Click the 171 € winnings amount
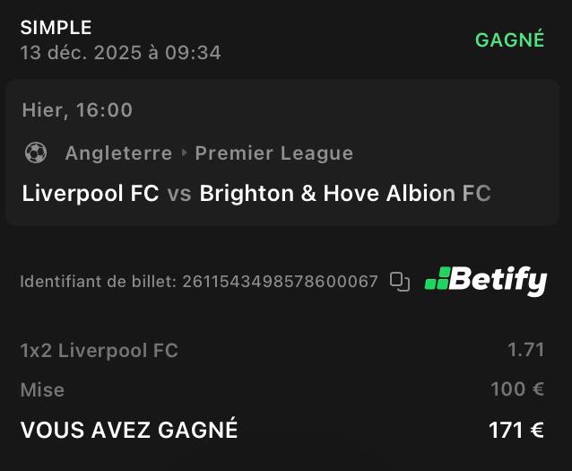This screenshot has height=471, width=572. click(x=516, y=431)
